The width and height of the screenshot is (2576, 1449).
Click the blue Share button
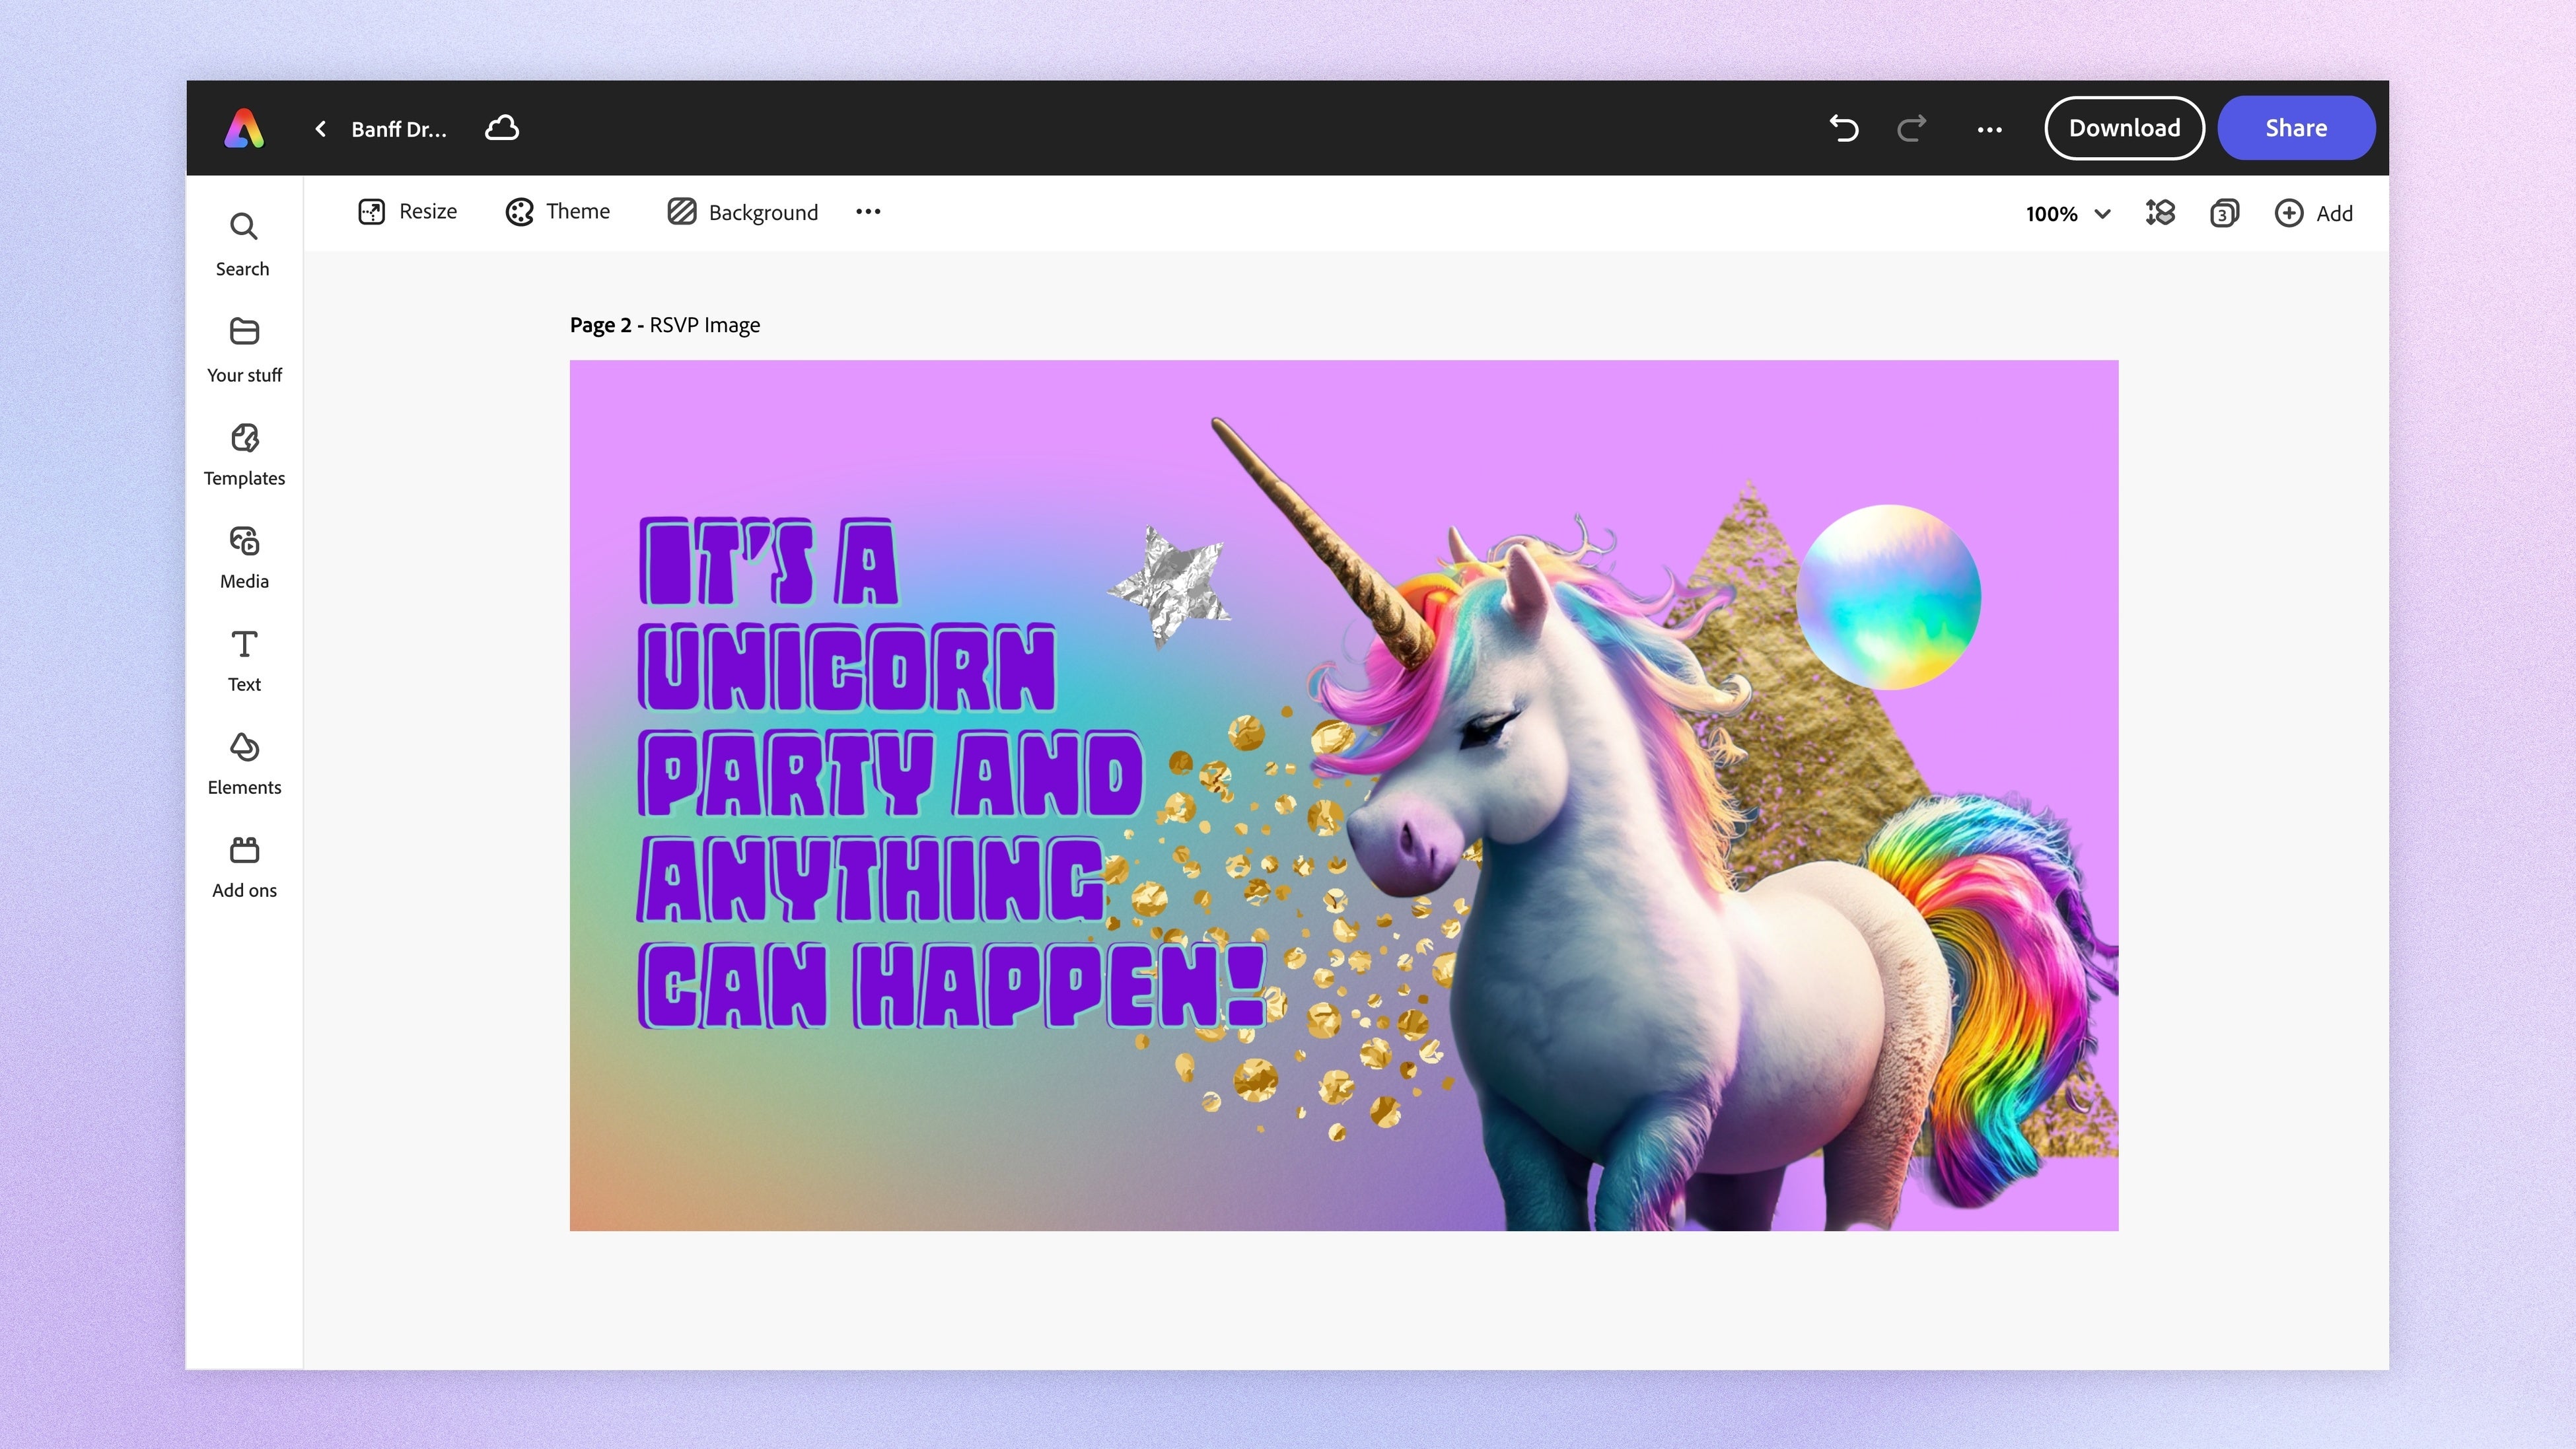coord(2295,128)
